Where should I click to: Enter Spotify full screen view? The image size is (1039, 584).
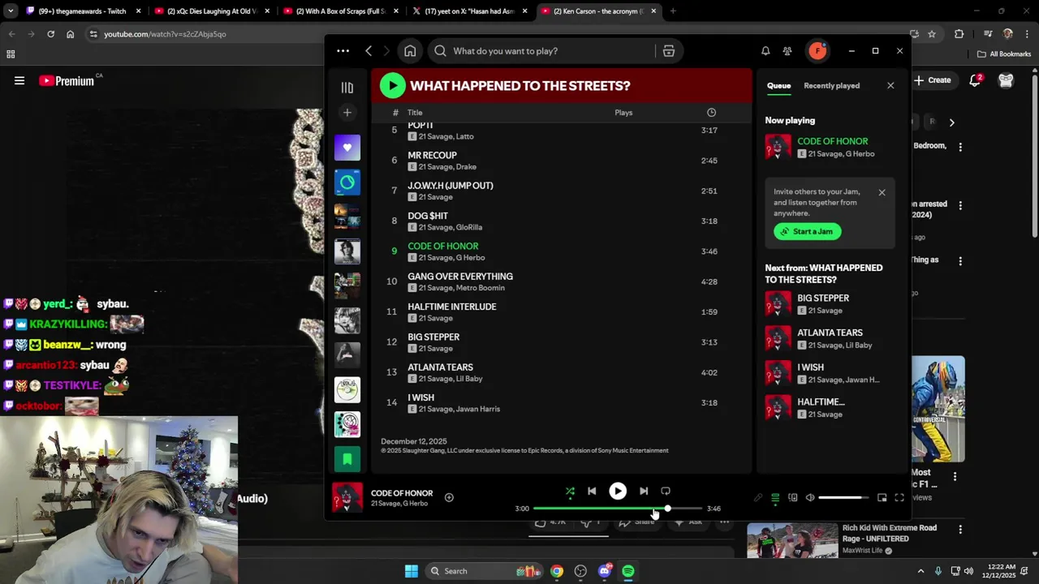point(899,498)
